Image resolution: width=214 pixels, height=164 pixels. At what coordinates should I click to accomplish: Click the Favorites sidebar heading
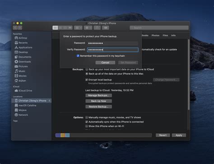click(17, 34)
